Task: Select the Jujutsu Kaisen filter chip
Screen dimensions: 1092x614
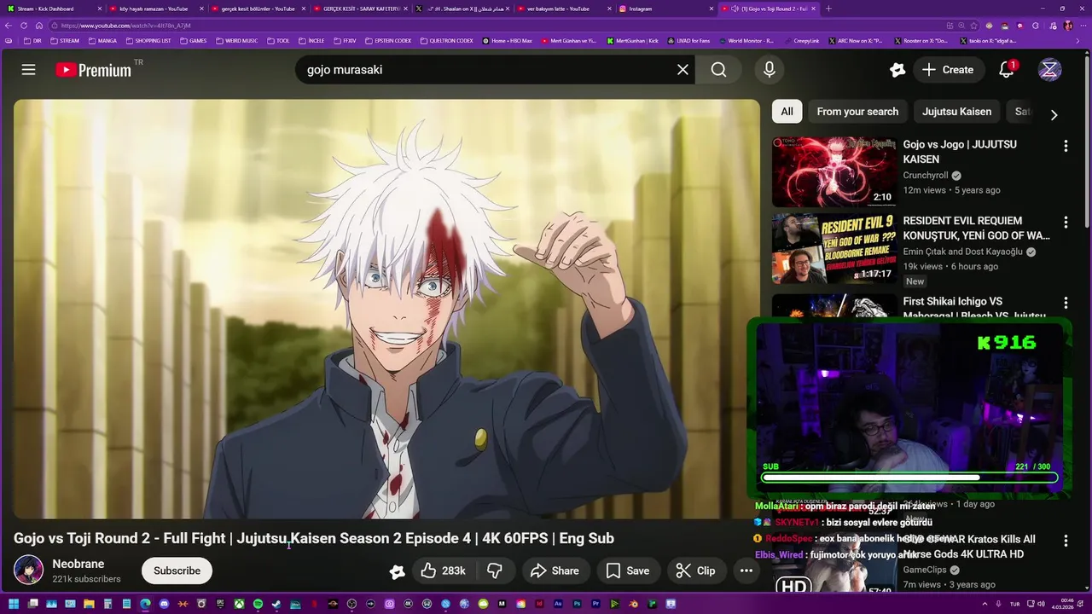Action: 956,112
